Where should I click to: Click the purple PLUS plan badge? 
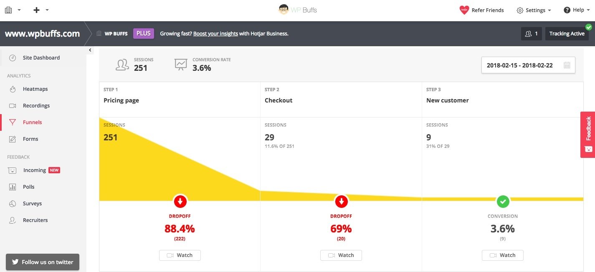[144, 33]
